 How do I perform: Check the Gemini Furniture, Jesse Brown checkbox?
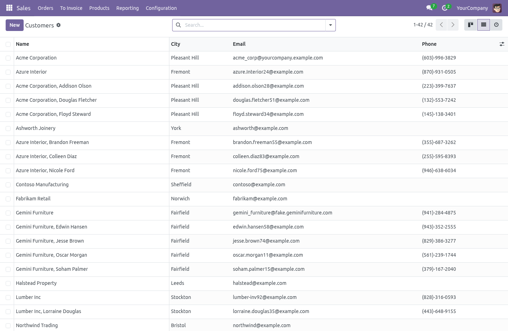[x=8, y=241]
